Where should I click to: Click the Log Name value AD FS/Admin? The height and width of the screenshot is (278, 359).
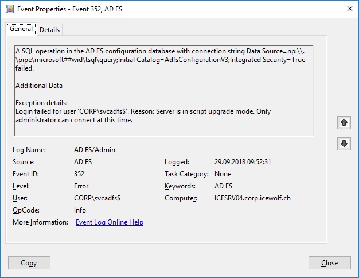click(95, 150)
